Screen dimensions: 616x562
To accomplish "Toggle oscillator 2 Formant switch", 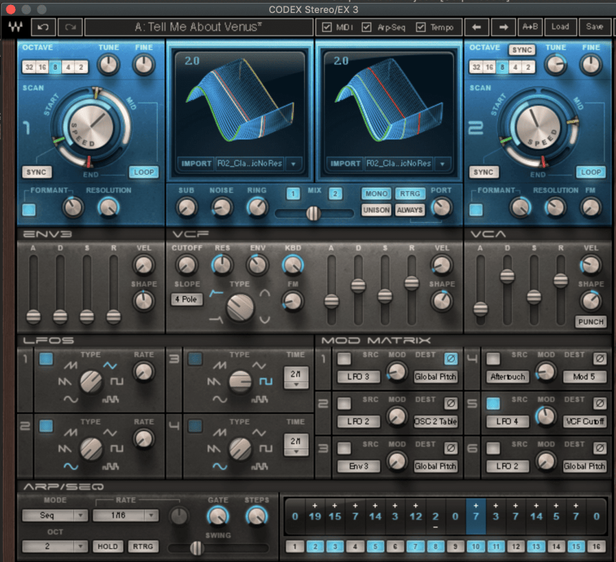I will [x=476, y=210].
